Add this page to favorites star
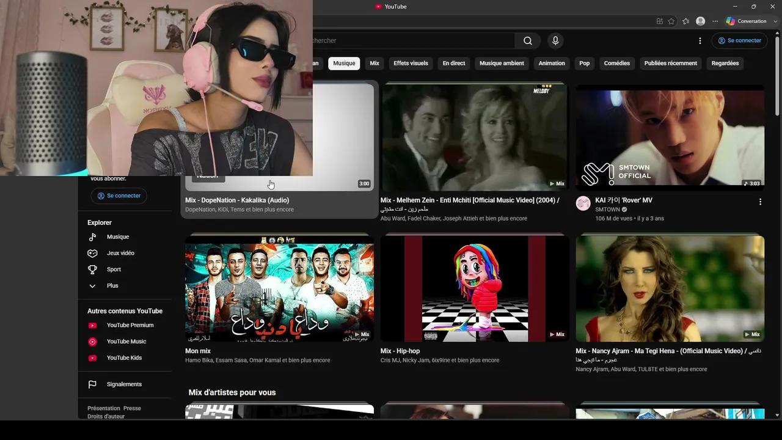The width and height of the screenshot is (782, 440). point(671,21)
